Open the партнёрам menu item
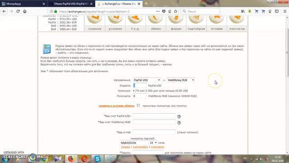Viewport: 289px width, 163px height. tap(196, 29)
